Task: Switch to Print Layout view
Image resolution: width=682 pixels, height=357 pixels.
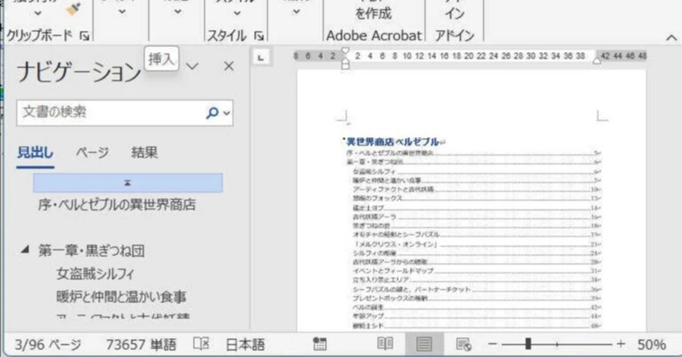Action: click(424, 344)
